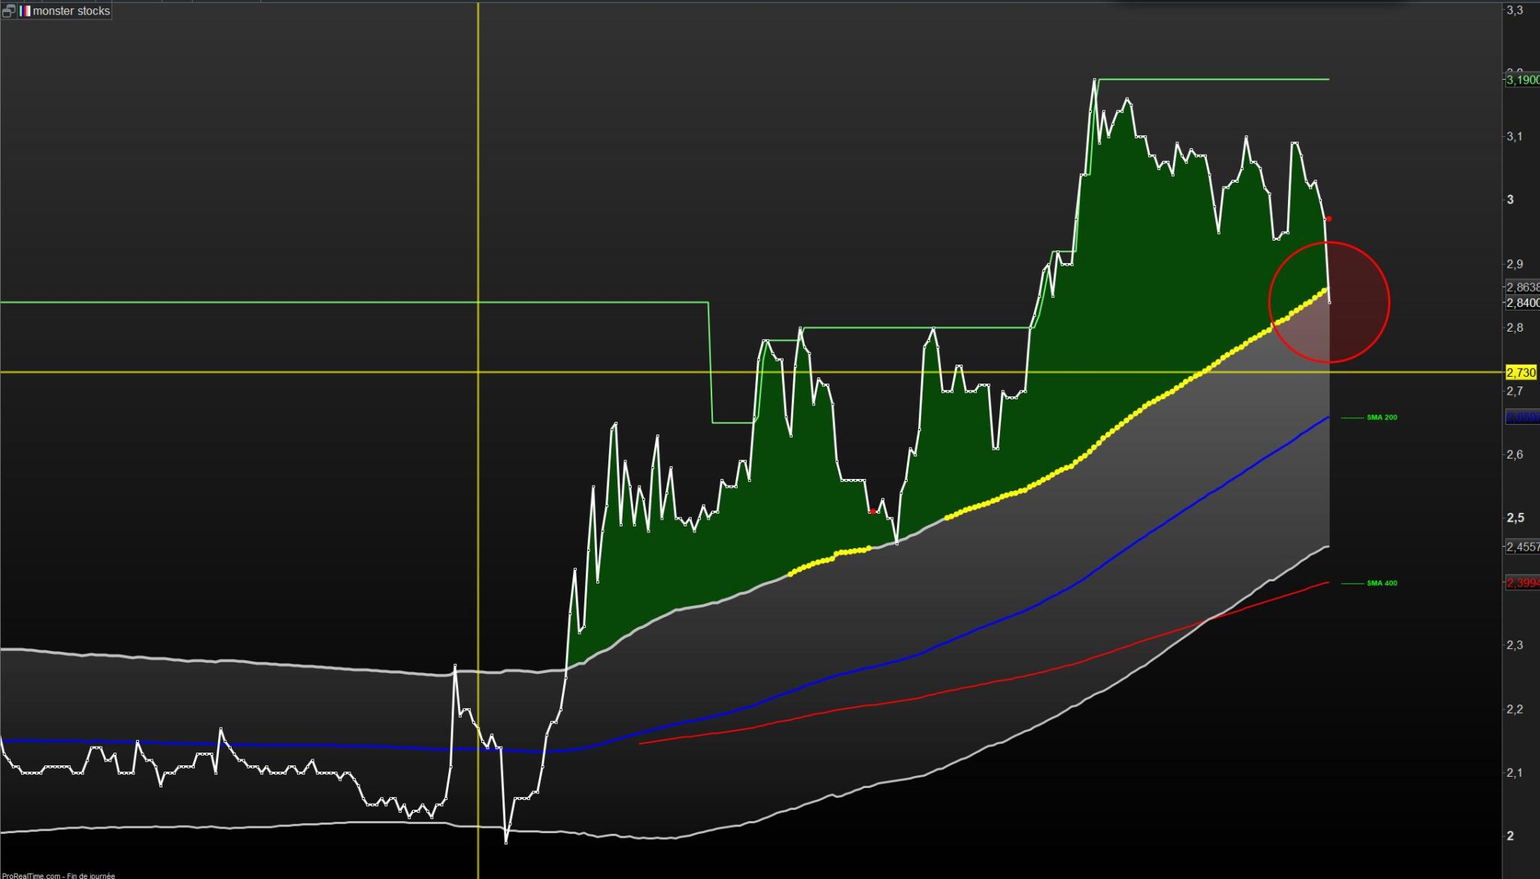Click the 2,4557 lower band price tag
Viewport: 1540px width, 879px height.
click(1522, 547)
